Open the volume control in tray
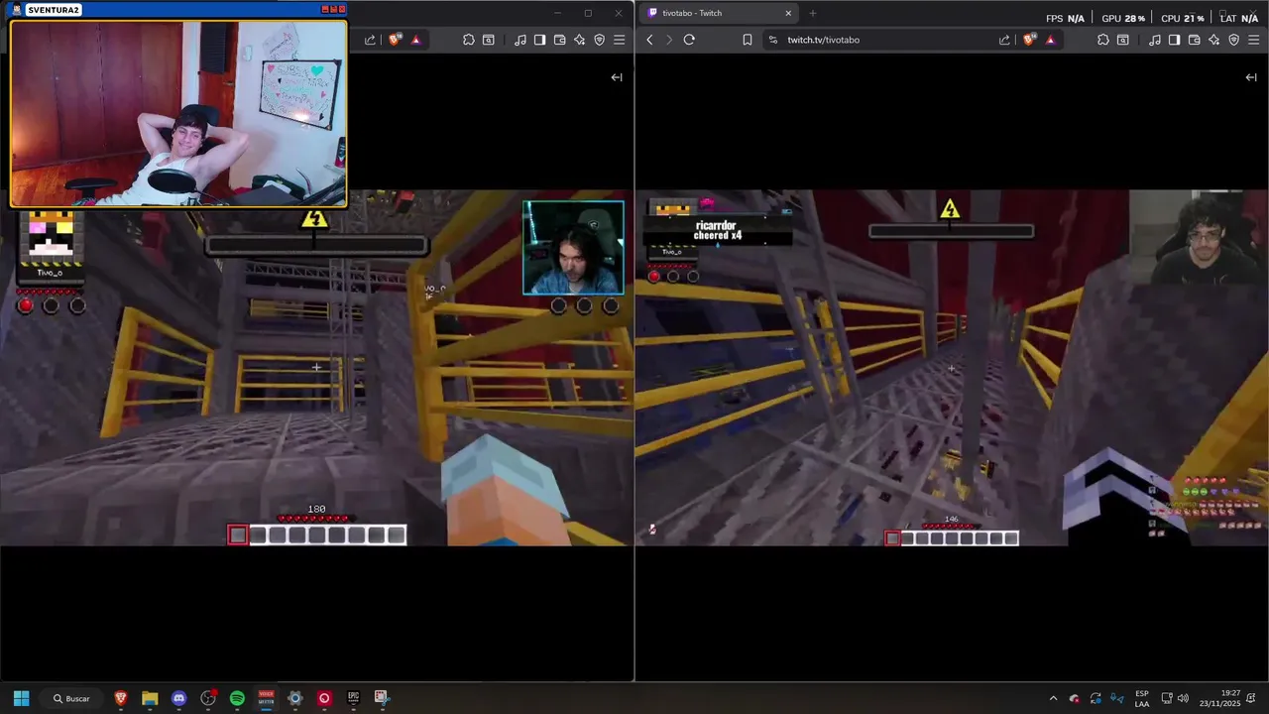 point(1183,698)
